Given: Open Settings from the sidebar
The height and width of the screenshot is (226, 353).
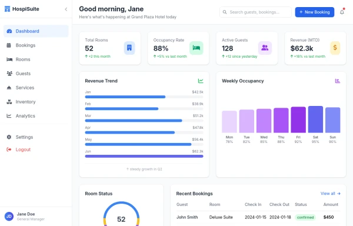Looking at the screenshot, I should coord(36,137).
